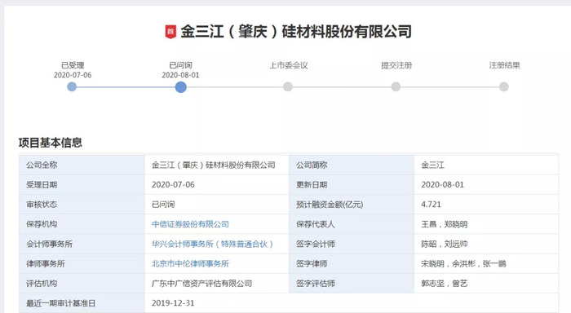Viewport: 571px width, 313px height.
Task: Open the 北京市中伦律师事务所 link
Action: [x=190, y=263]
